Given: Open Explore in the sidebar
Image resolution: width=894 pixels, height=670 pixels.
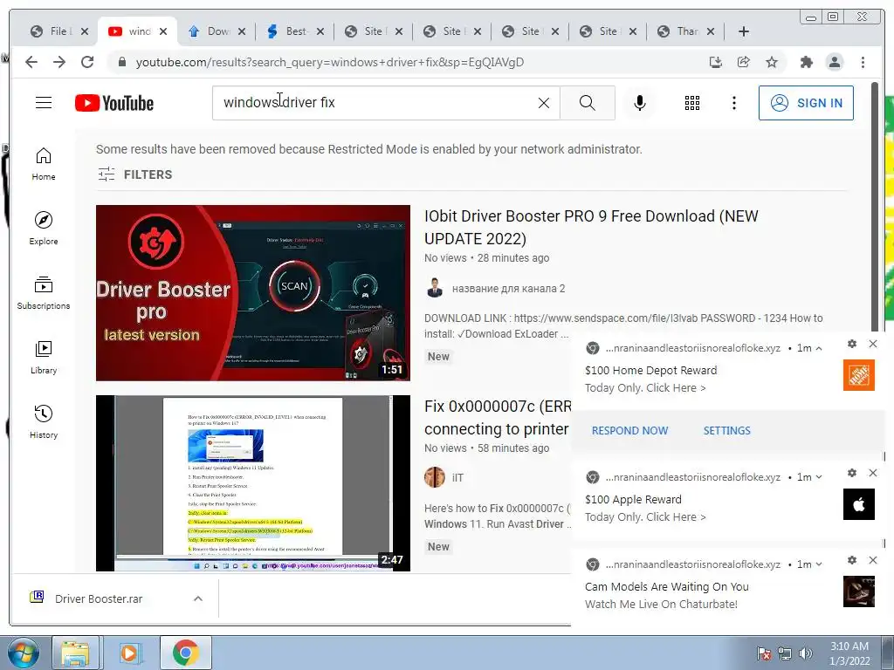Looking at the screenshot, I should tap(44, 229).
